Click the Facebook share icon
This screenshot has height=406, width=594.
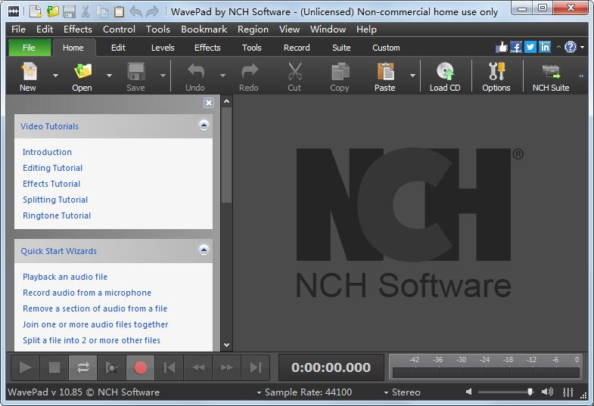coord(516,47)
